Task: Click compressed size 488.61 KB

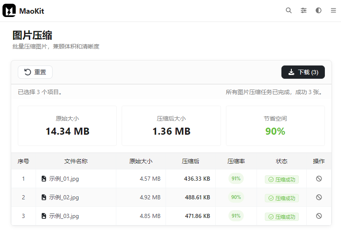Action: pos(197,198)
